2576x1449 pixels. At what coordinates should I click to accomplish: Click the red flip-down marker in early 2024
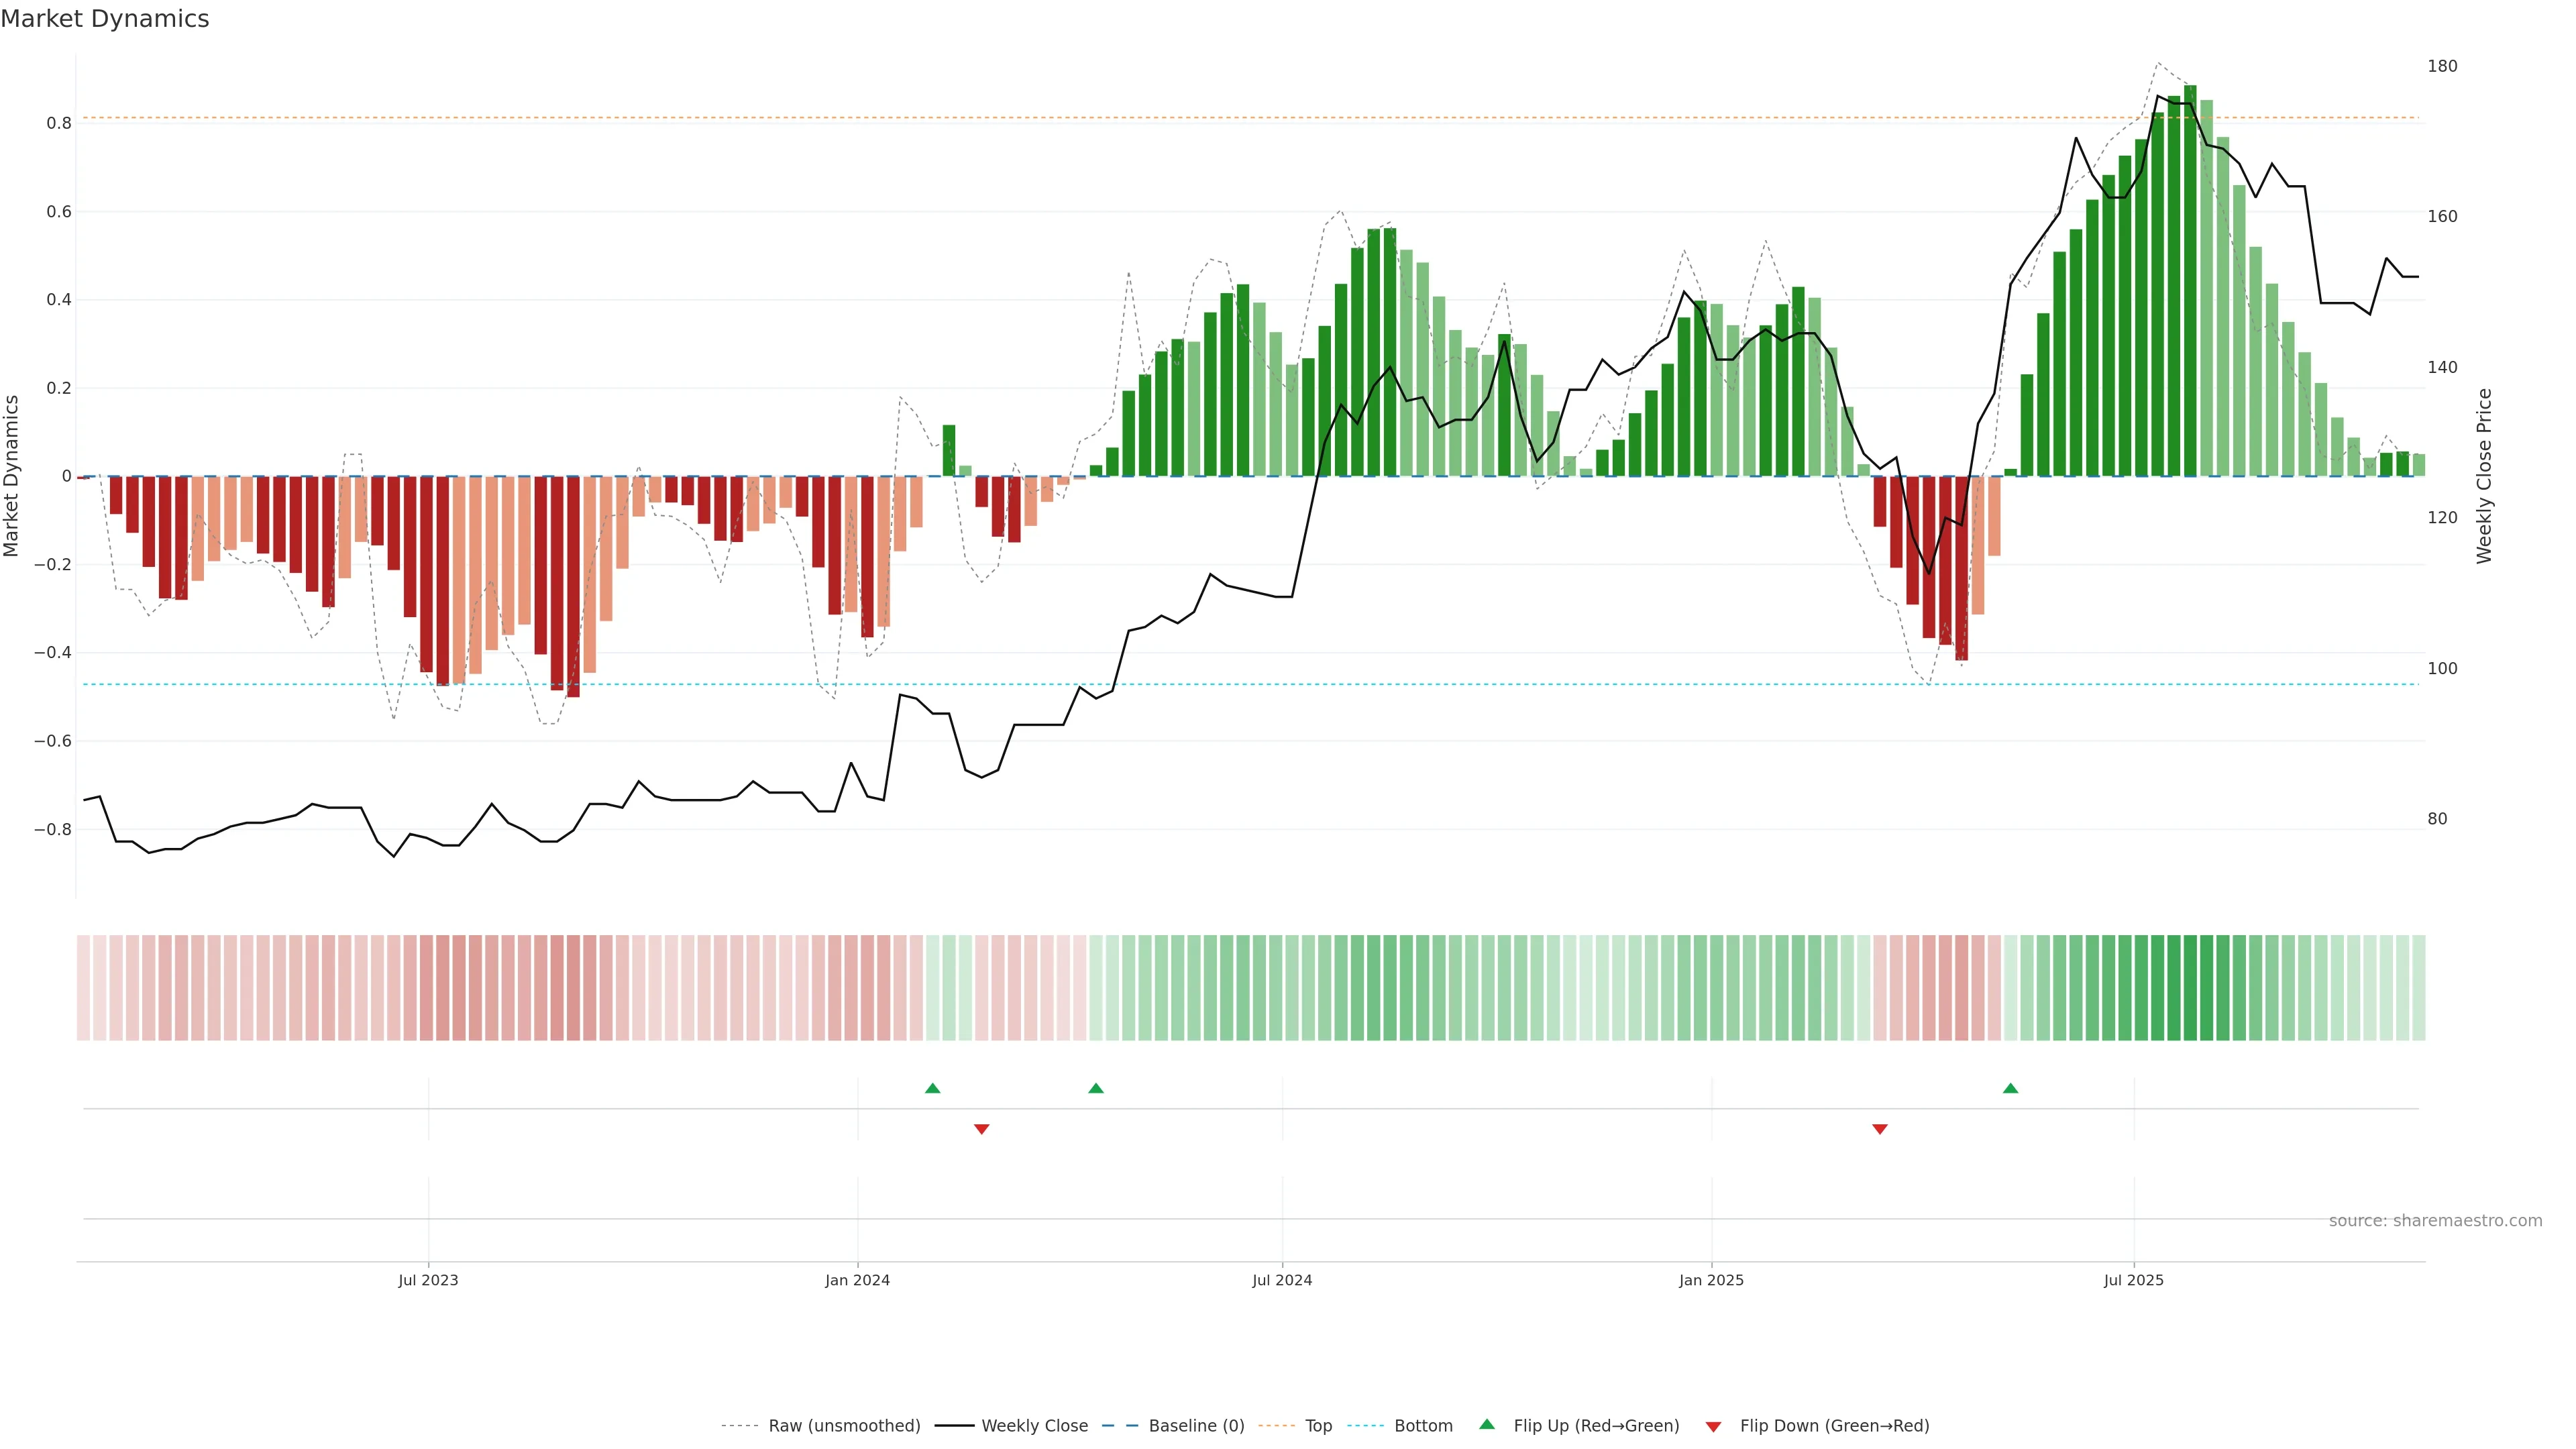coord(982,1129)
